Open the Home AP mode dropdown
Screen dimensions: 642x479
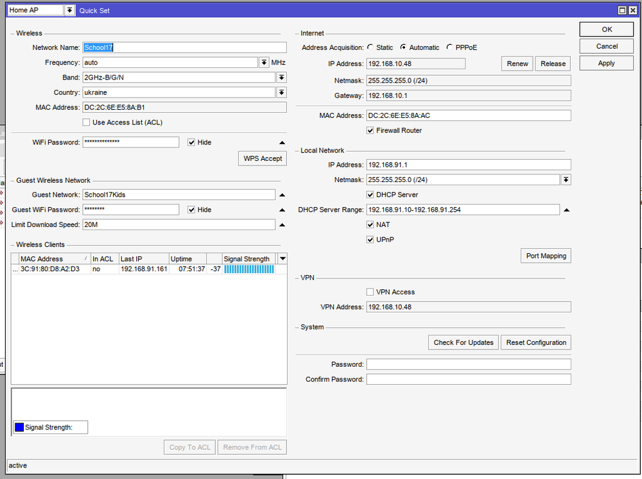tap(69, 10)
